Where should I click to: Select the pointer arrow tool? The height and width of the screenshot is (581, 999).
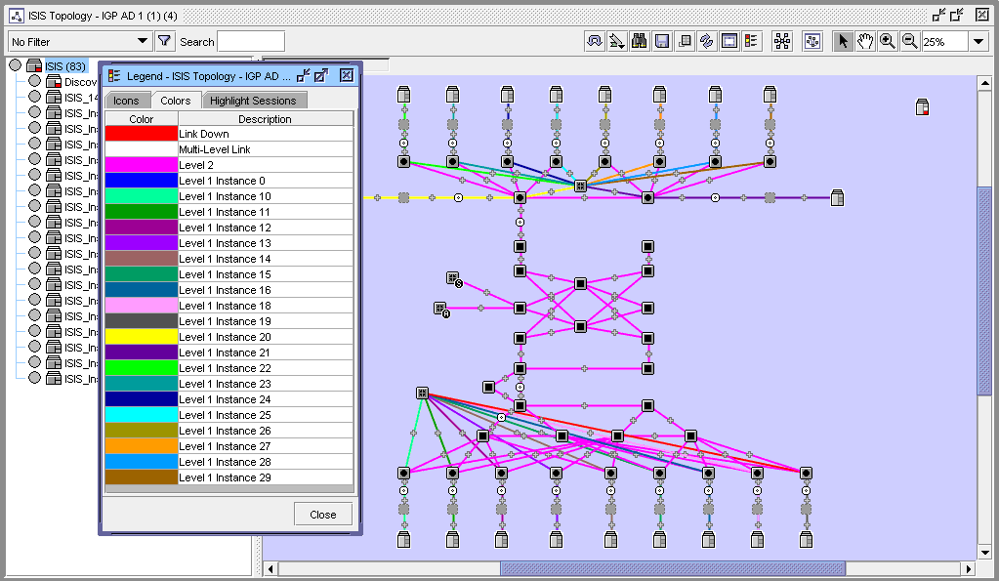coord(843,41)
